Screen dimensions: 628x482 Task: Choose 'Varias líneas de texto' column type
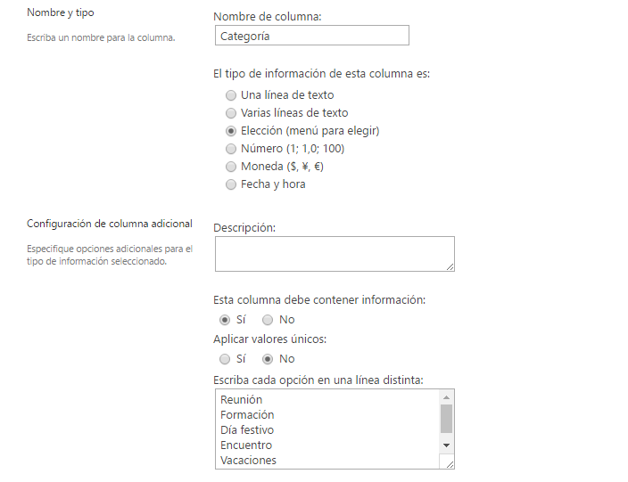[x=231, y=113]
